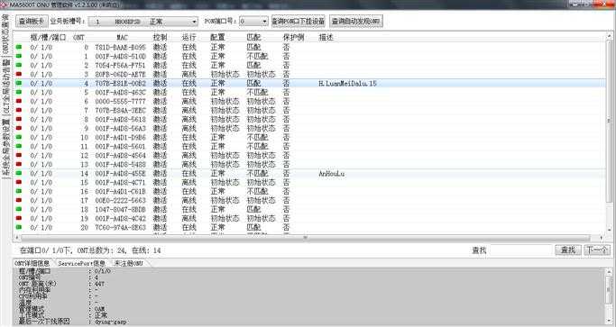Click green status icon for ONT 16

coord(18,192)
